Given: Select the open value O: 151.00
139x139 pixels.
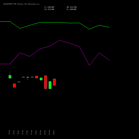Looking at the screenshot, I should coord(49,9).
